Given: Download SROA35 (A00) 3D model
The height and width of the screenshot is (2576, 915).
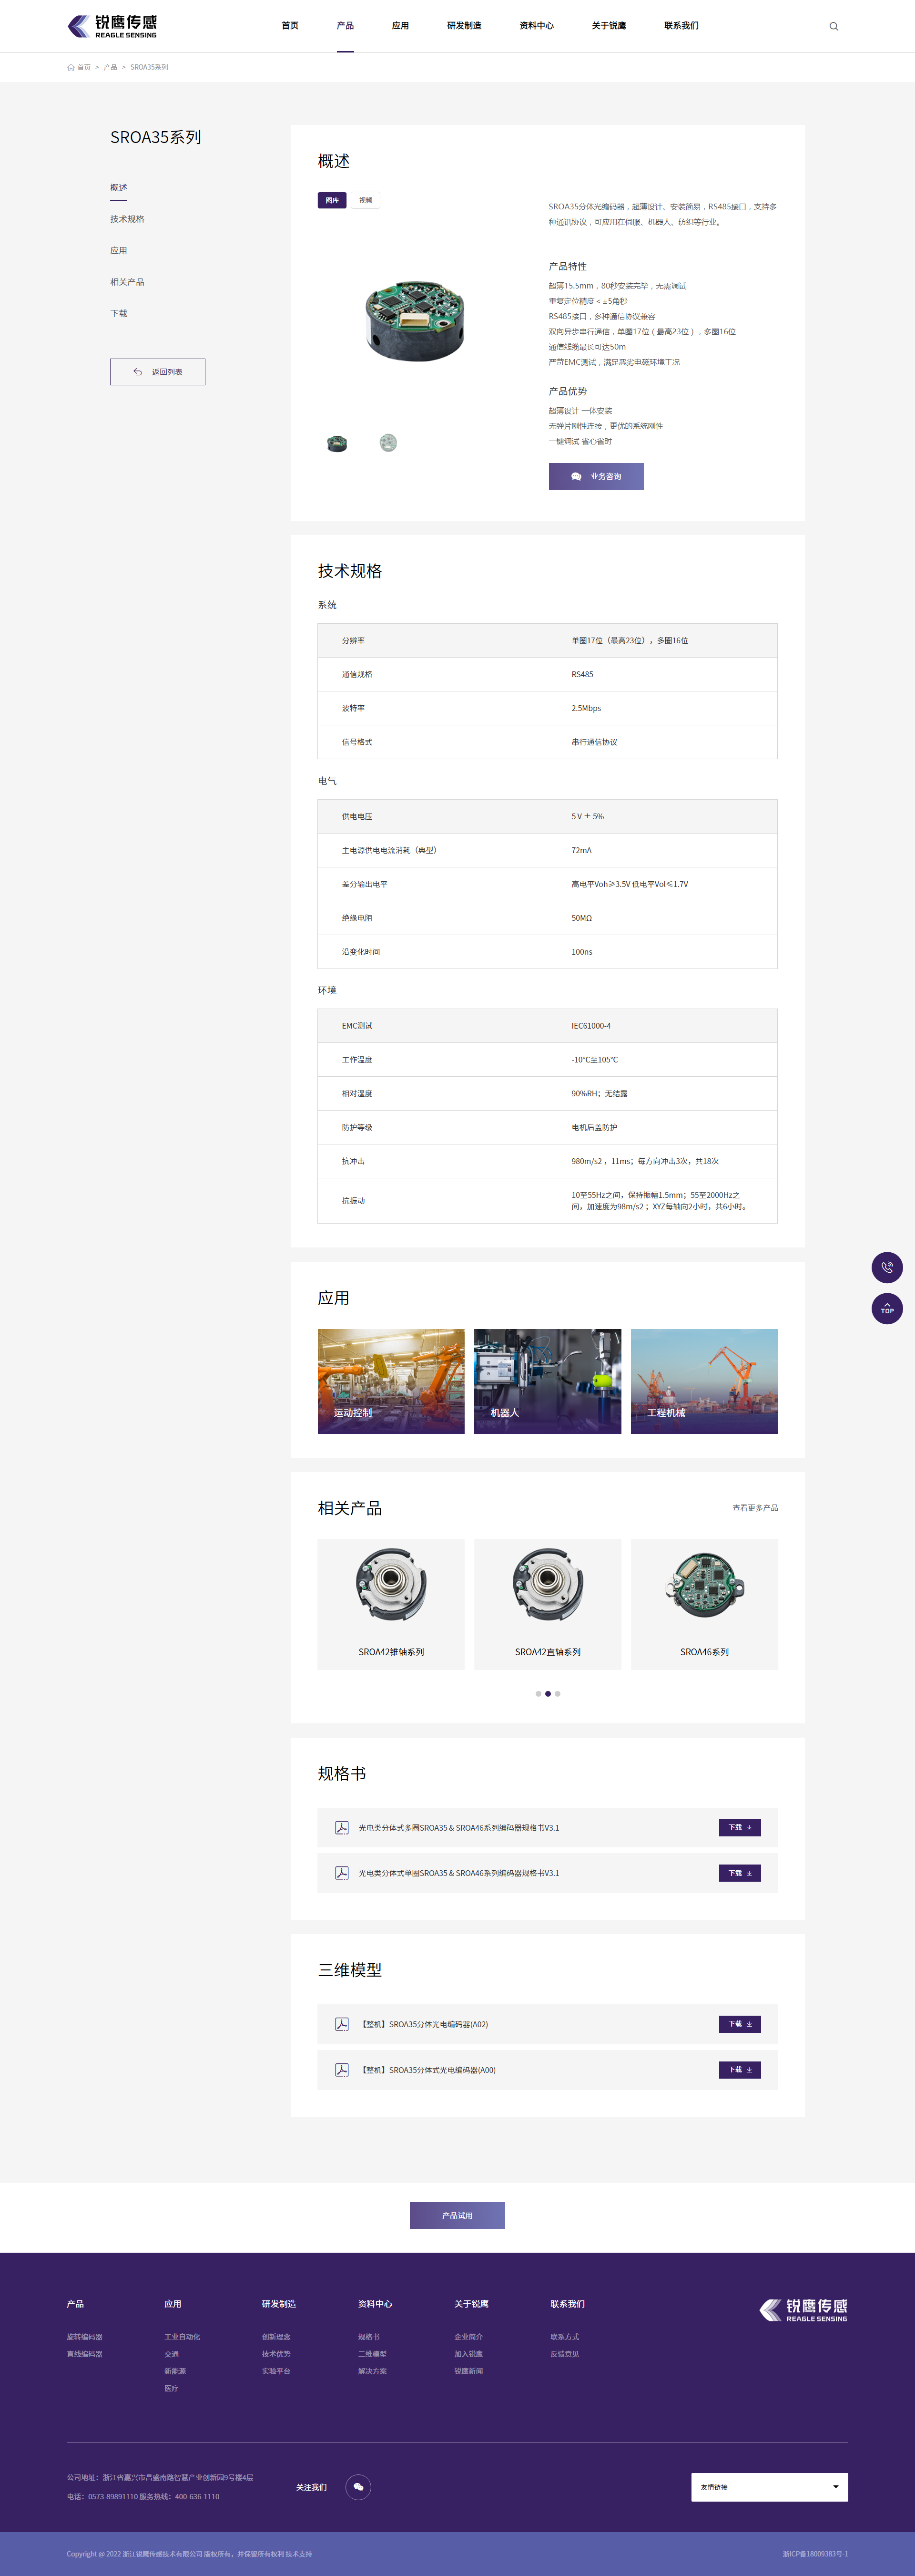Looking at the screenshot, I should [740, 2070].
